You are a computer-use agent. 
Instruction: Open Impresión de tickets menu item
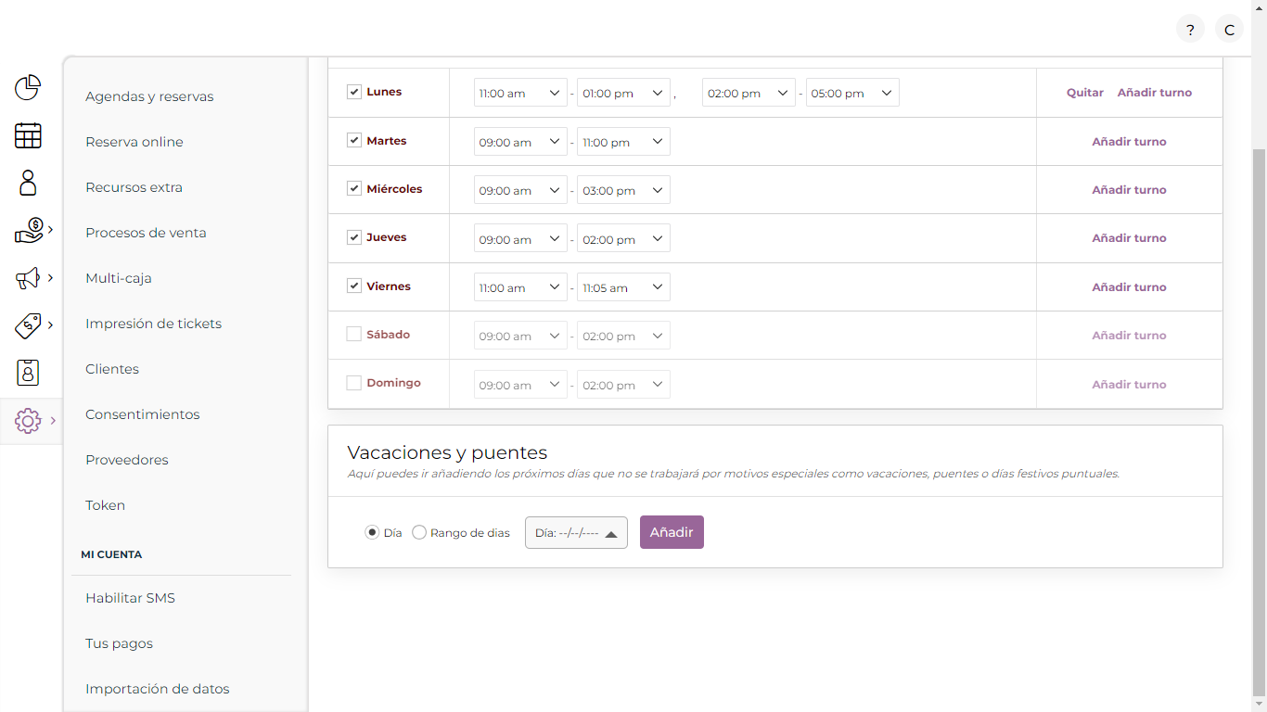(x=154, y=324)
